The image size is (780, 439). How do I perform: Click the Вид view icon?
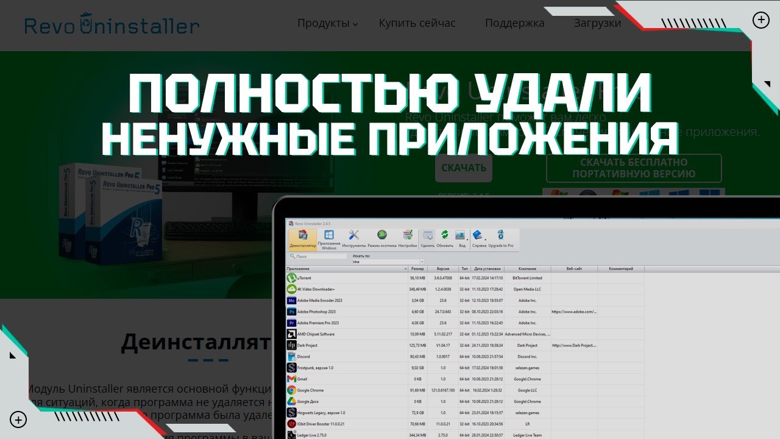(460, 238)
